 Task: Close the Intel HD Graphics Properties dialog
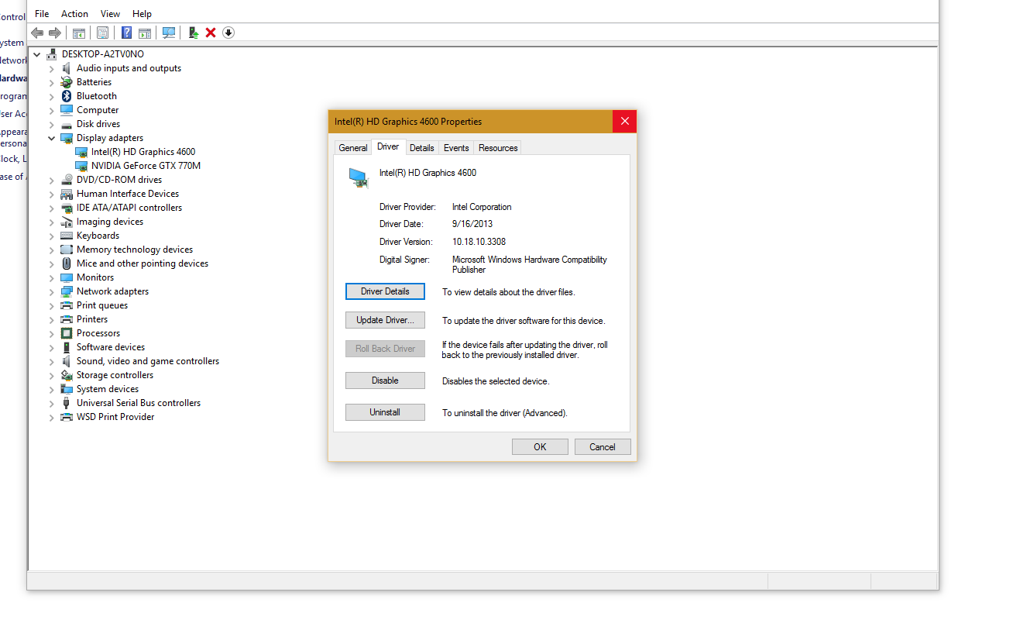click(624, 121)
